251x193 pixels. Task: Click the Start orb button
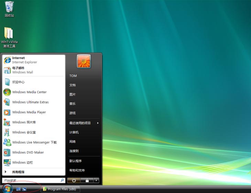[x=7, y=189]
